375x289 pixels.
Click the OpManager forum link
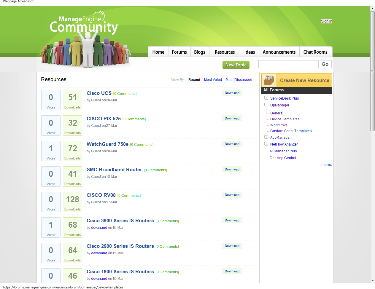point(280,105)
